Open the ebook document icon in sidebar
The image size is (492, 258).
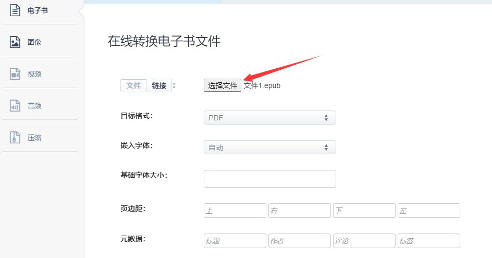[15, 10]
